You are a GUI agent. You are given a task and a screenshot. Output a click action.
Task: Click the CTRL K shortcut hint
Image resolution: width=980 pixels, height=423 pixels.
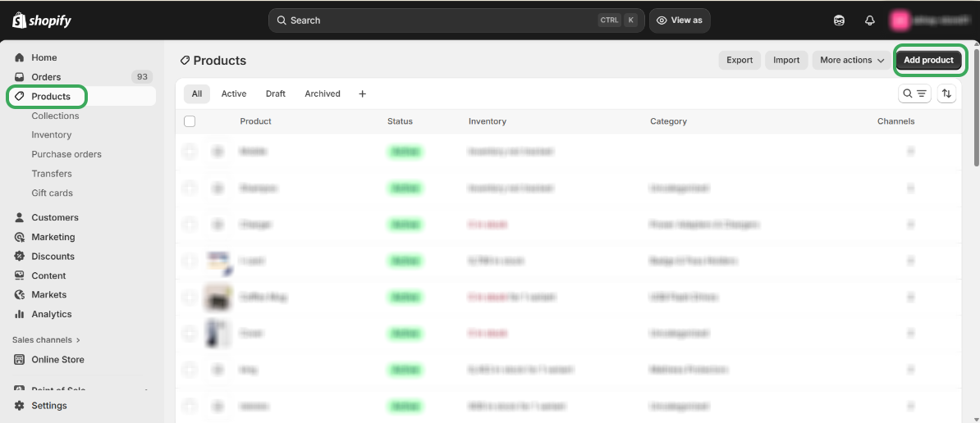click(617, 20)
